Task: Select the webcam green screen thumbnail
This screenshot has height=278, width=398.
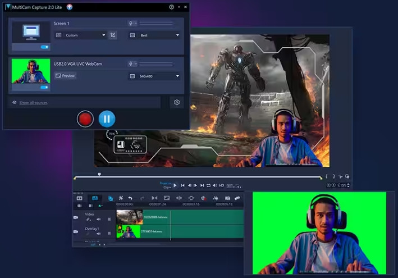Action: click(x=31, y=71)
